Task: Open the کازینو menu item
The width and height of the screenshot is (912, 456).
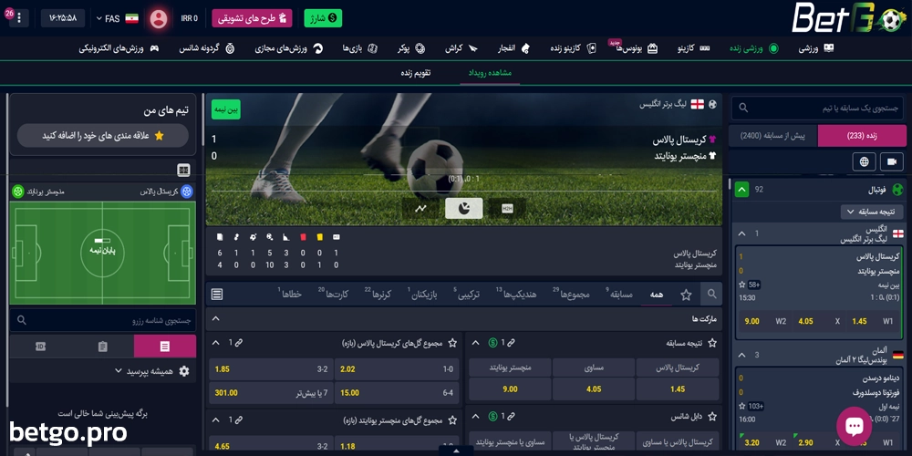Action: (695, 49)
